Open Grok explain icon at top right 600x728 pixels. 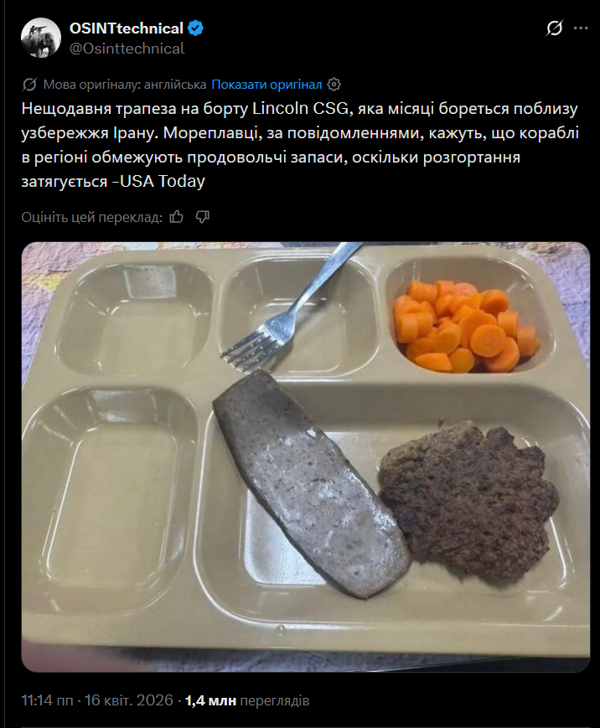554,28
